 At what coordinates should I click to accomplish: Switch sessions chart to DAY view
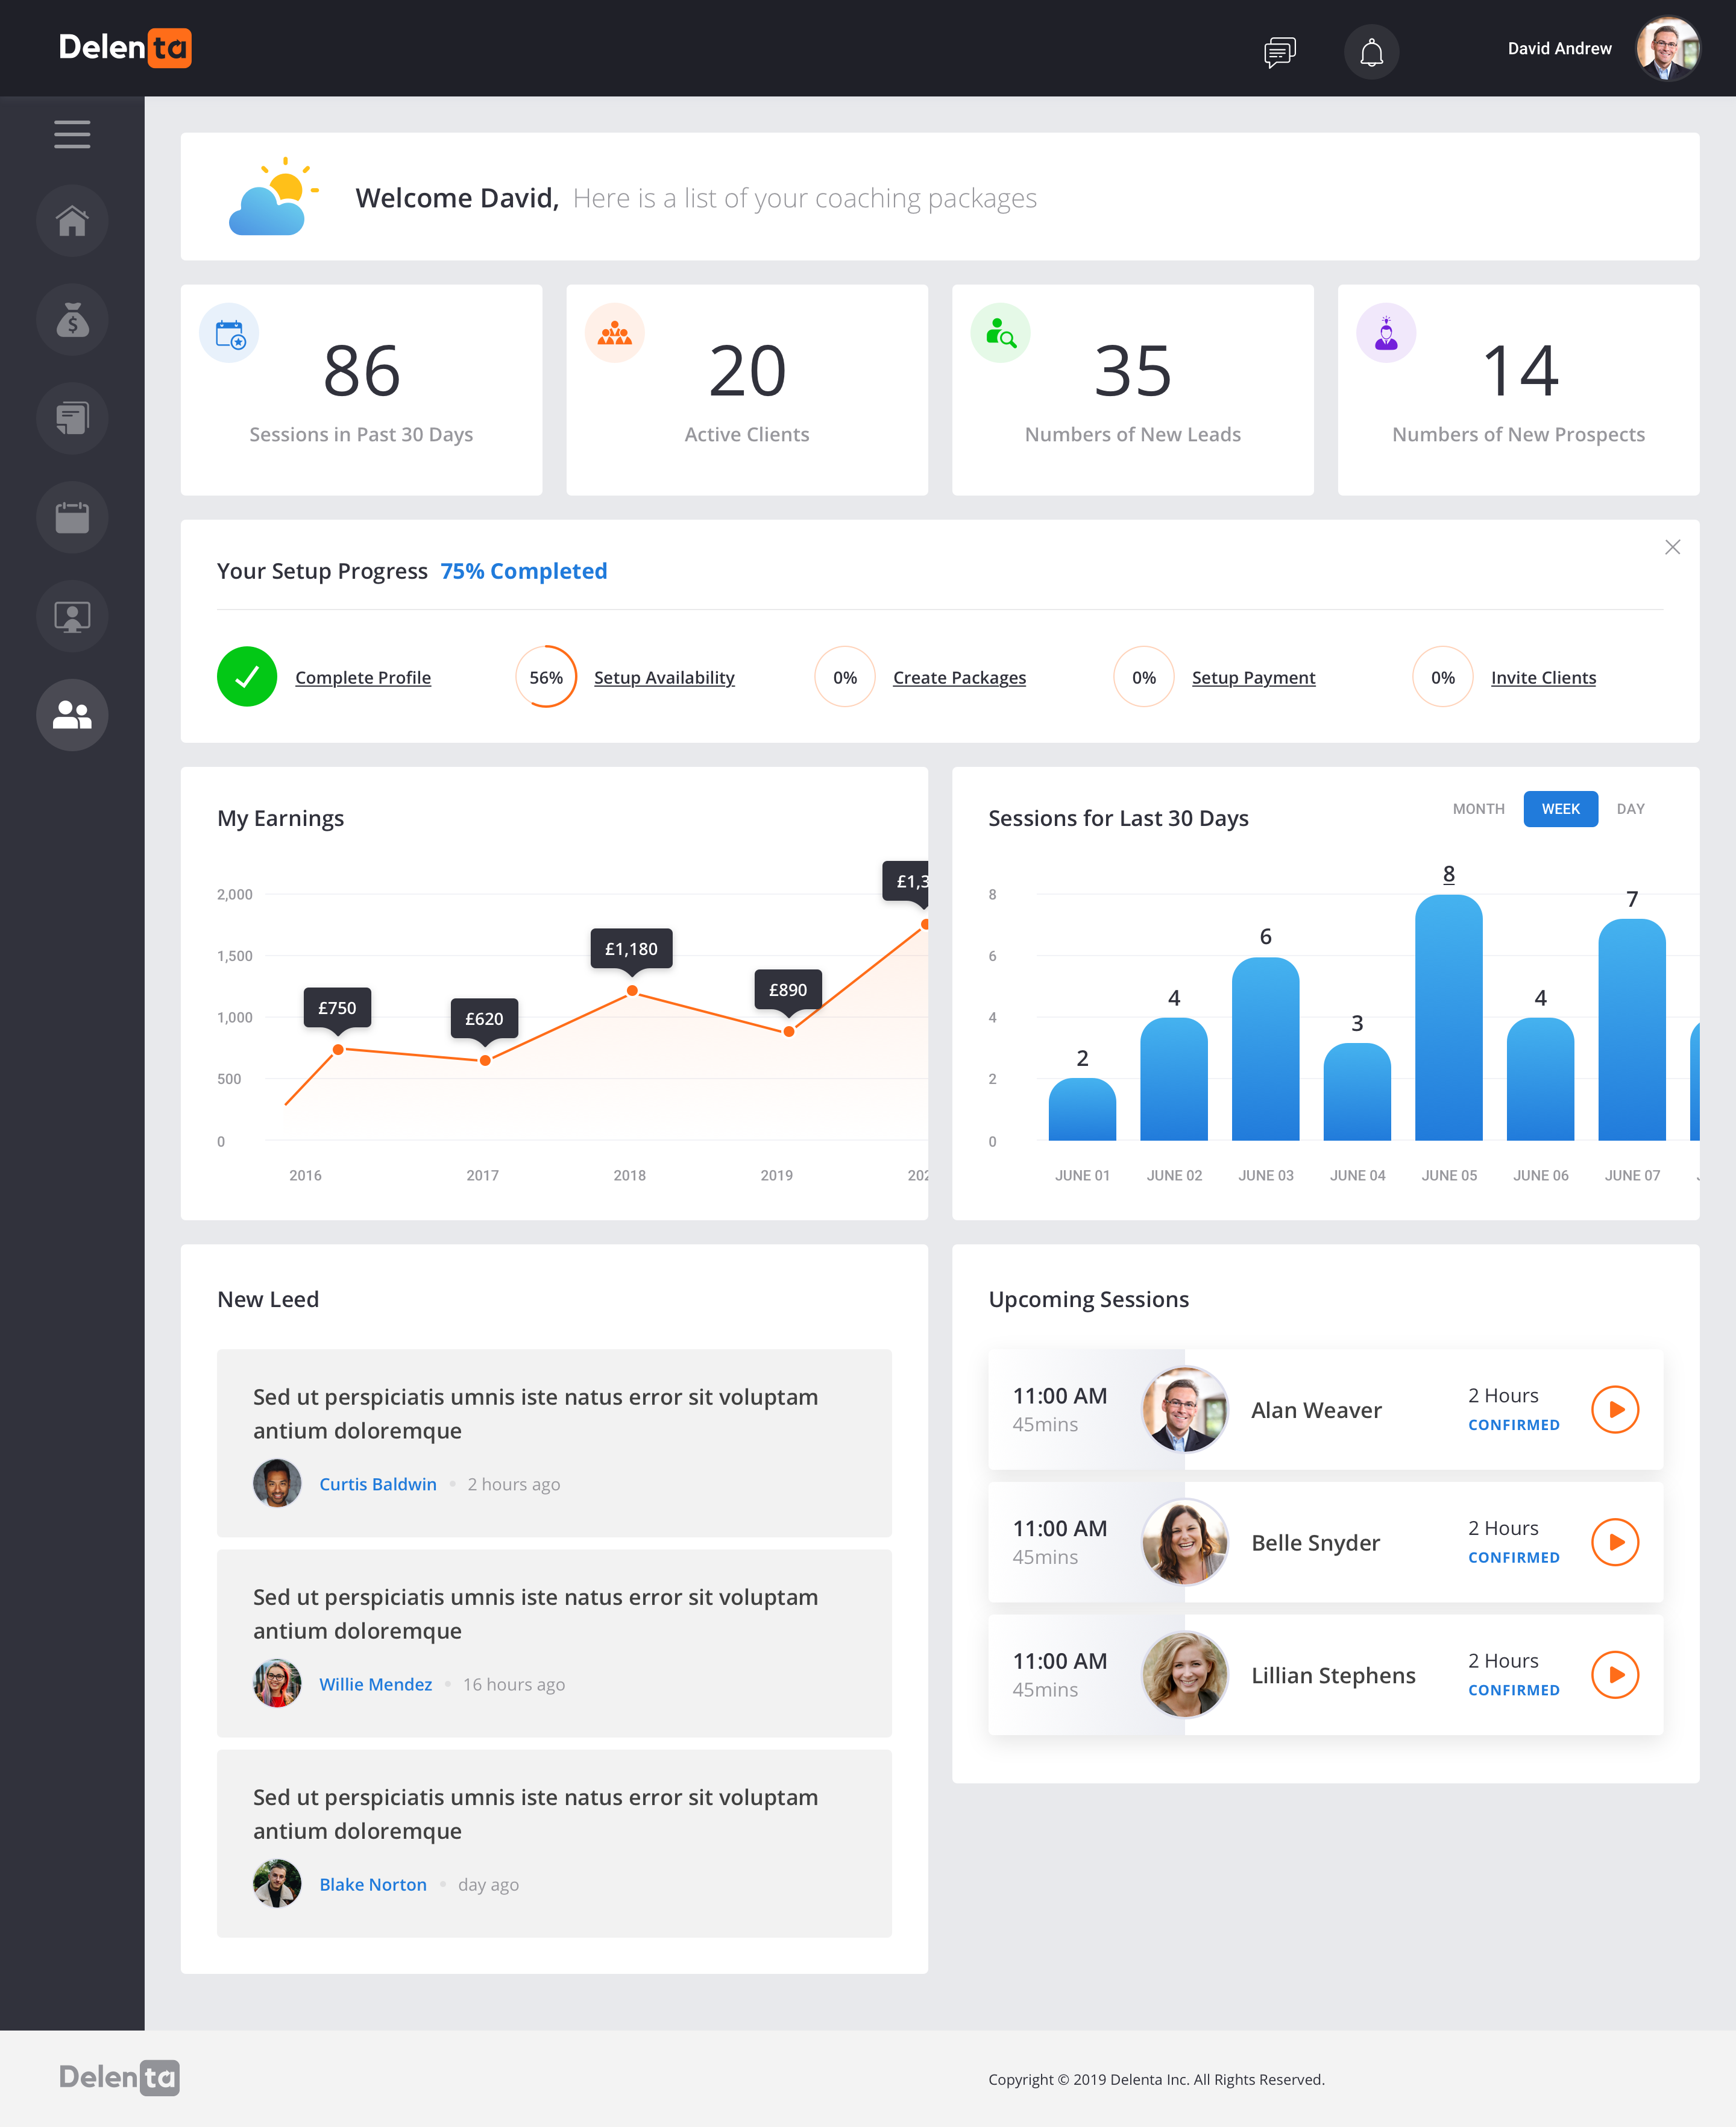[1630, 809]
